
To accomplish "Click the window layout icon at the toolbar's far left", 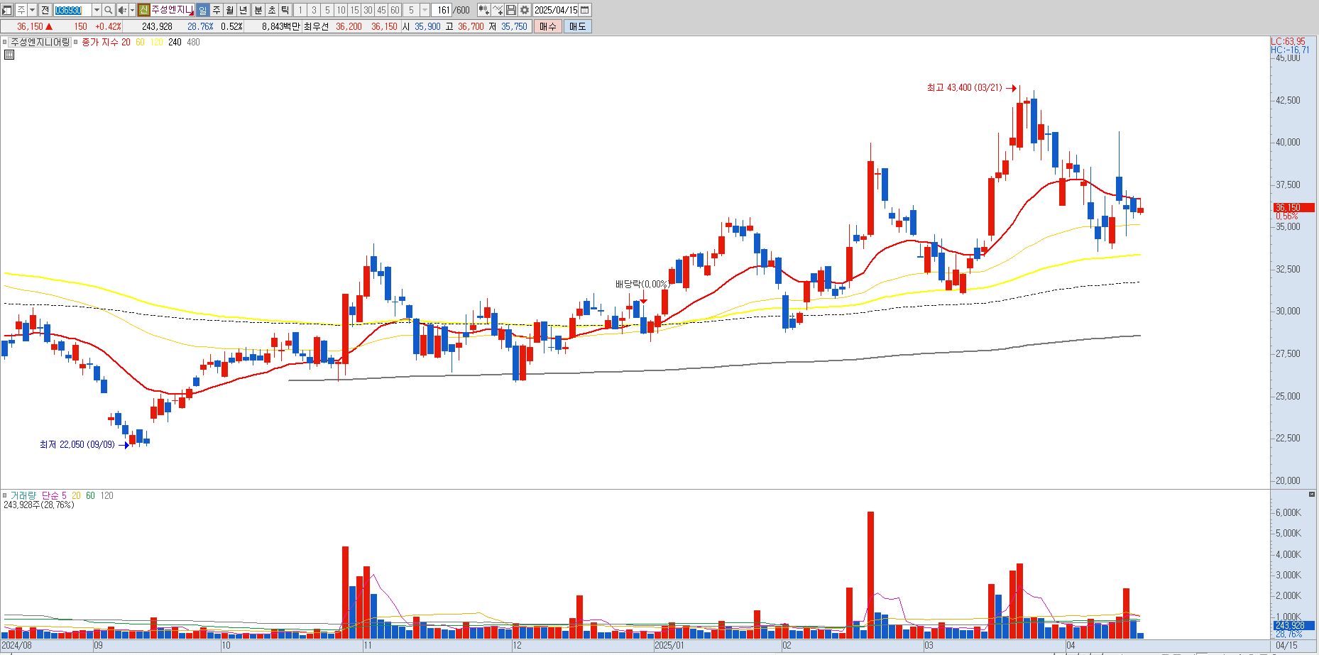I will point(6,10).
